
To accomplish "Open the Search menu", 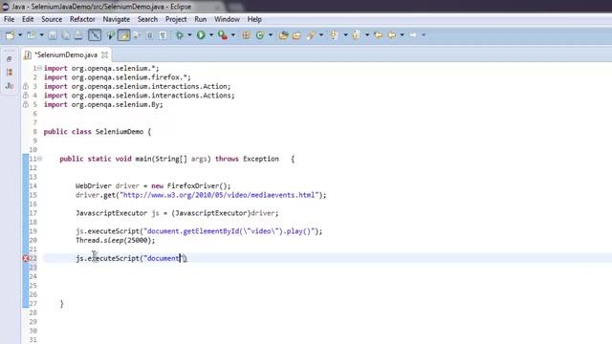I will click(x=147, y=19).
